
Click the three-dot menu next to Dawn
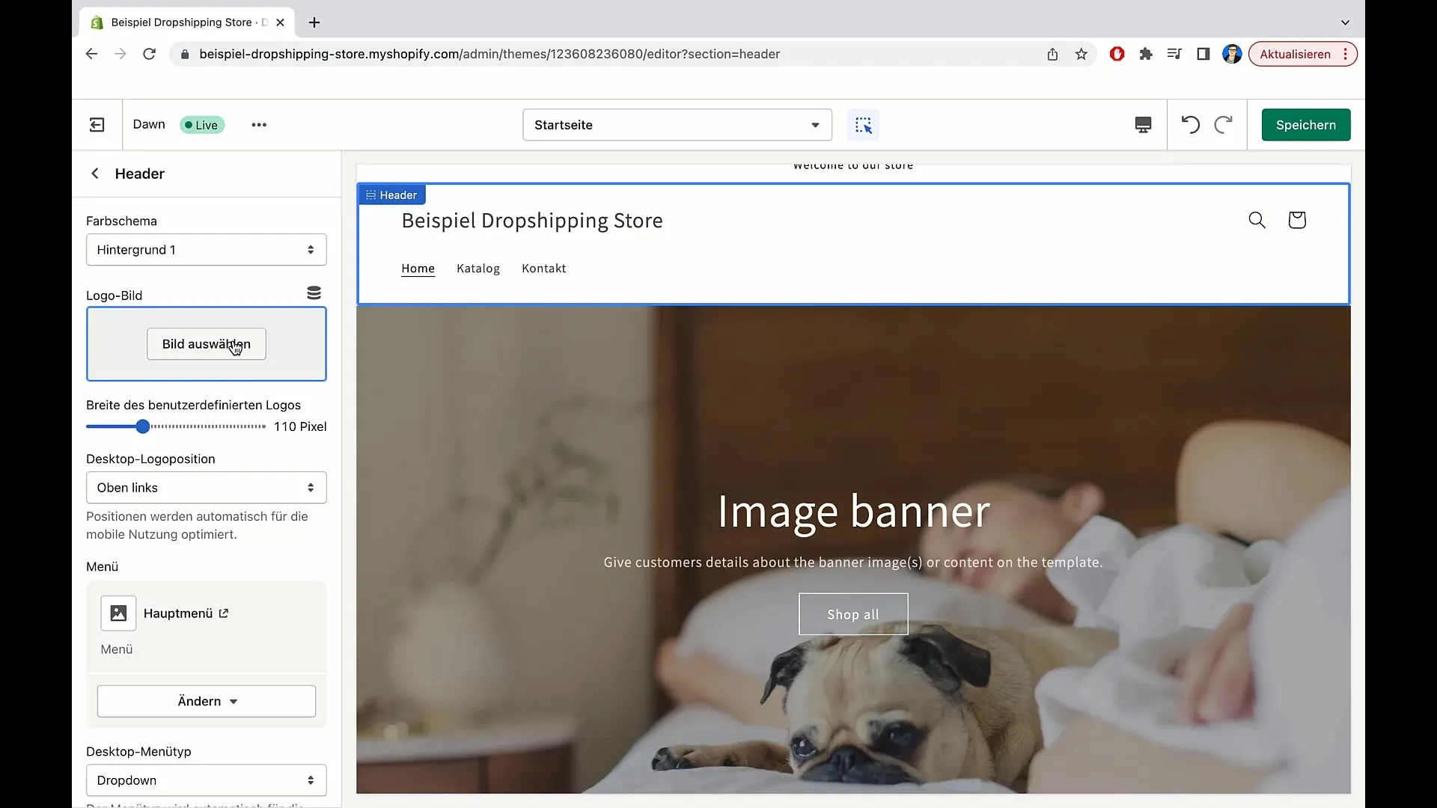[x=258, y=124]
